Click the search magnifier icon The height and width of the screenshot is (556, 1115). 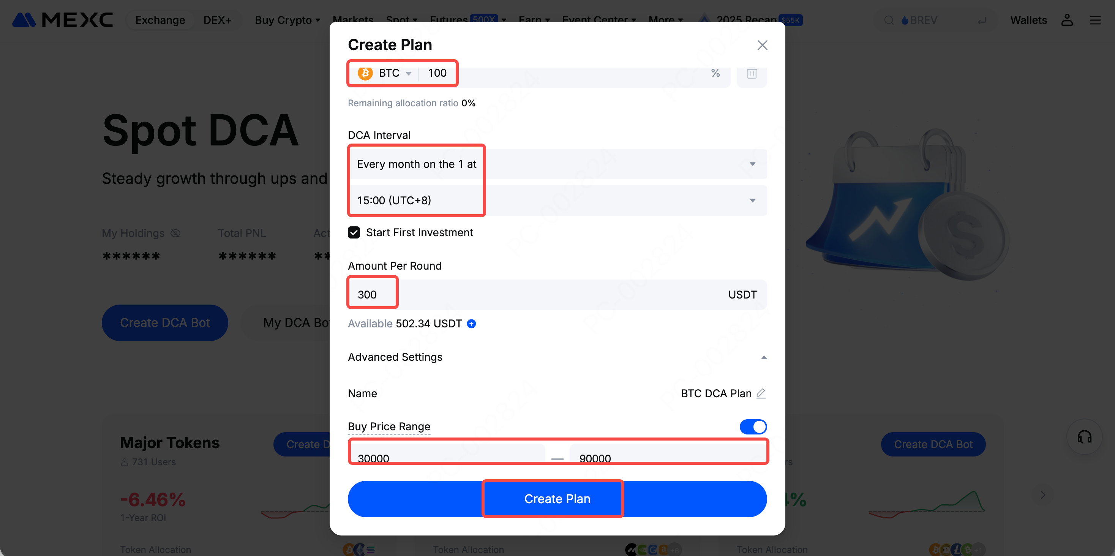tap(889, 20)
